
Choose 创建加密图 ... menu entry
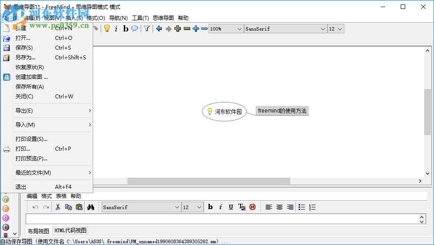(x=47, y=77)
